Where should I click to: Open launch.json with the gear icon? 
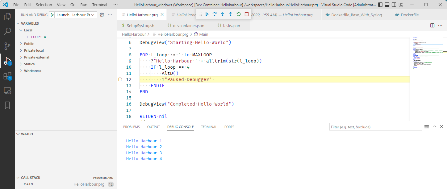coord(102,15)
